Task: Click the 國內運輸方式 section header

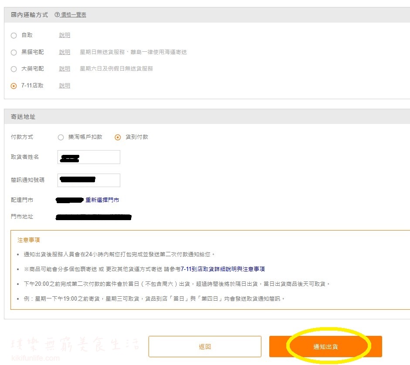Action: click(29, 14)
